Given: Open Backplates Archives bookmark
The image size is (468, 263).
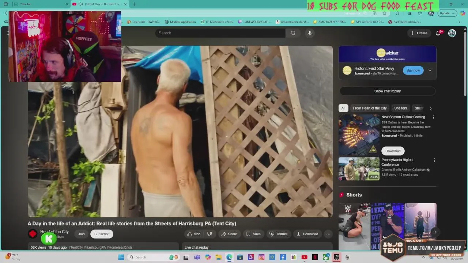Looking at the screenshot, I should (x=405, y=22).
